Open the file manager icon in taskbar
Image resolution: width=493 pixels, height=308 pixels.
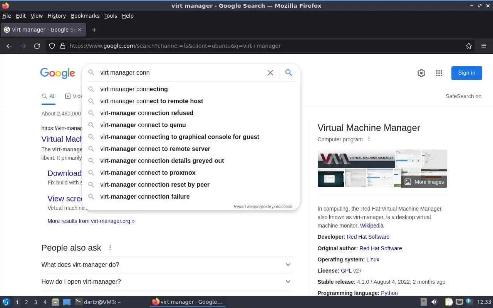click(x=55, y=302)
